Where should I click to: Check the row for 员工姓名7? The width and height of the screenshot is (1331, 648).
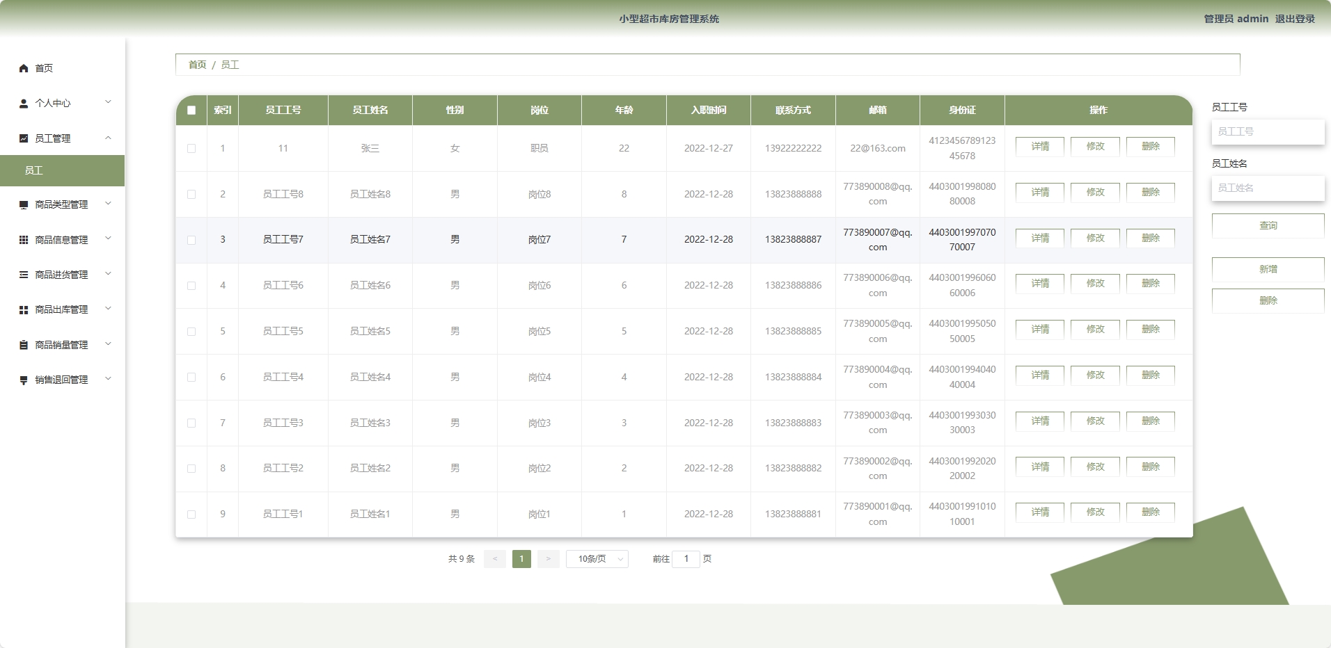[191, 240]
